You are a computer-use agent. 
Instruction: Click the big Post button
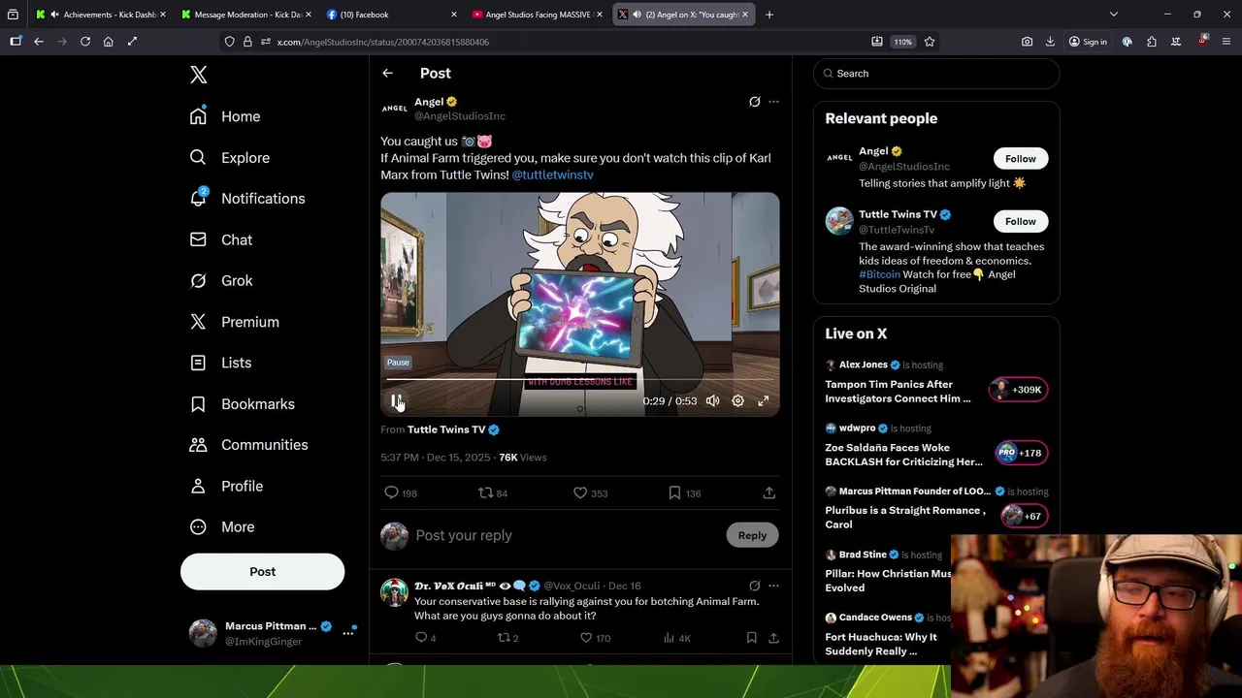pos(262,572)
